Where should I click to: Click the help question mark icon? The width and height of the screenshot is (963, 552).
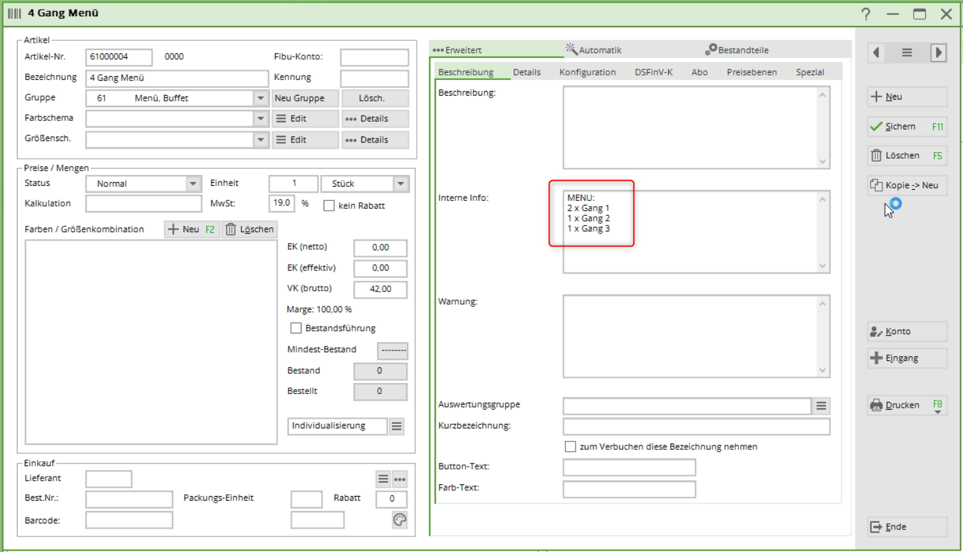click(x=865, y=14)
